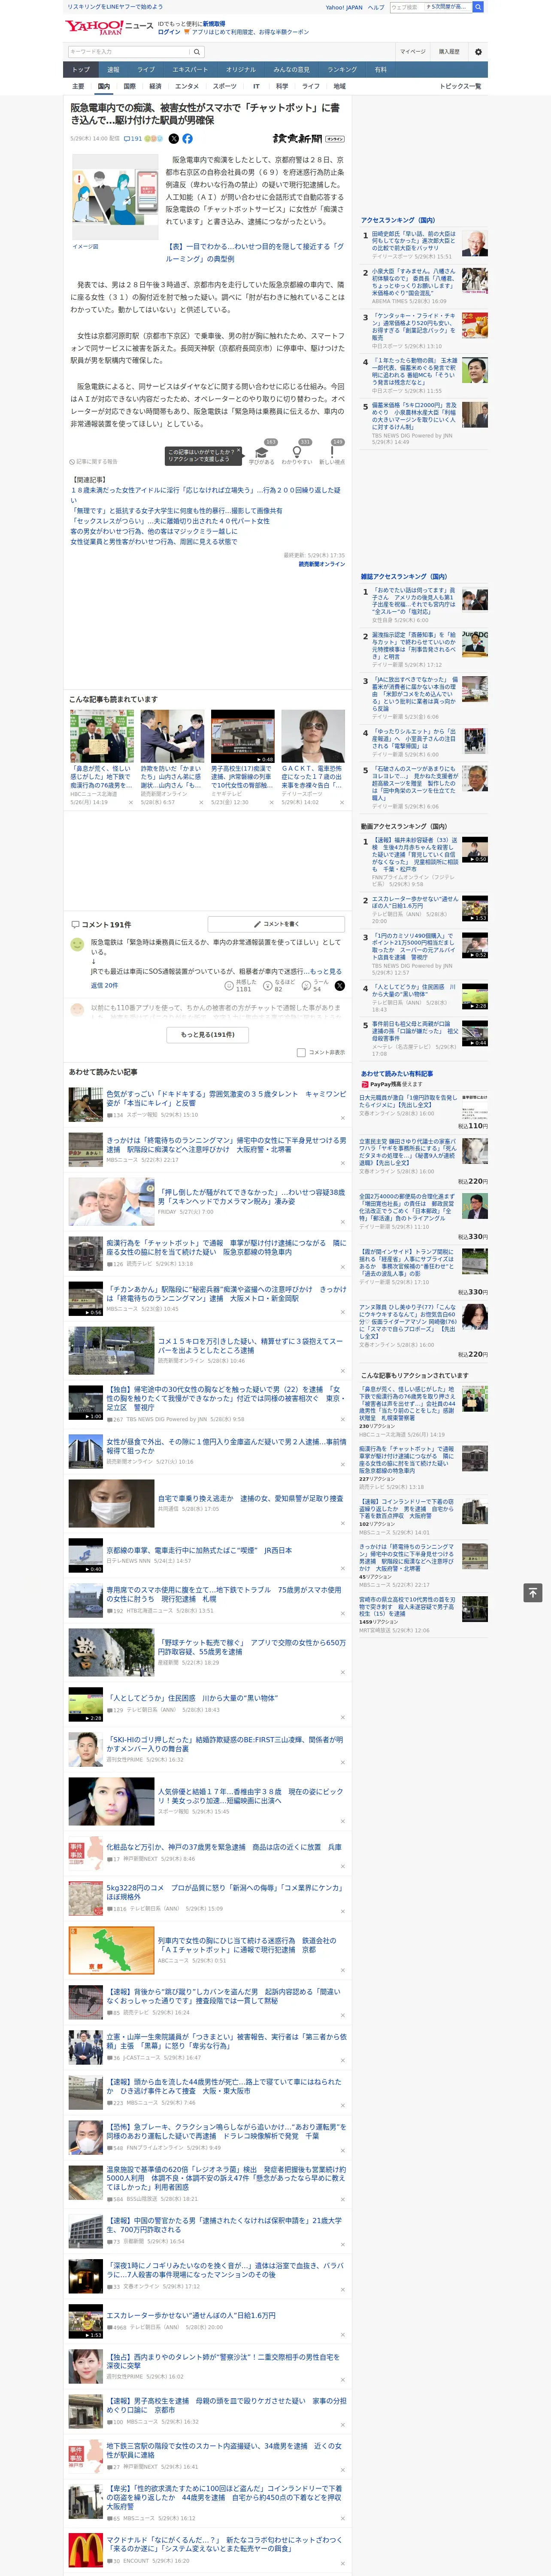Click the わかりやすい lightbulb reaction

297,453
